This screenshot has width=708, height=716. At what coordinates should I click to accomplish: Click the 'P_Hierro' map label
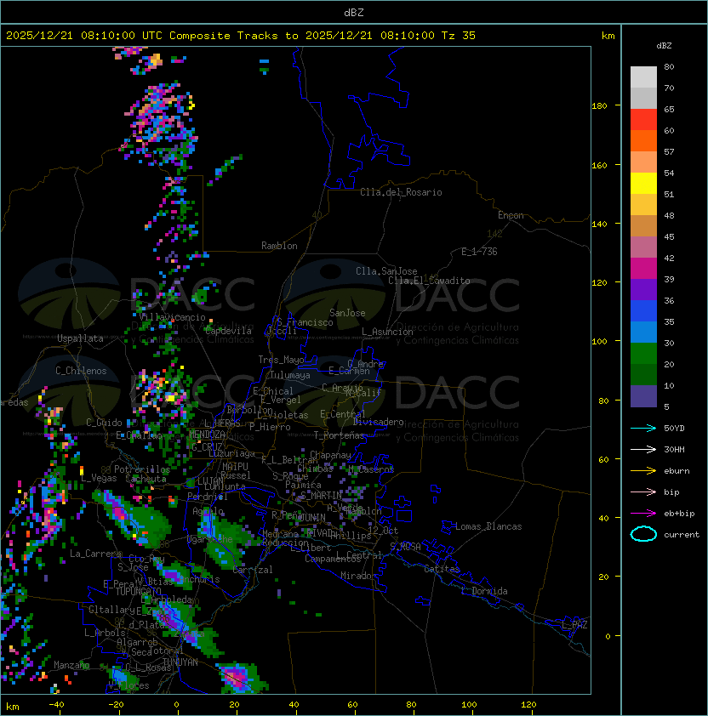click(x=270, y=427)
